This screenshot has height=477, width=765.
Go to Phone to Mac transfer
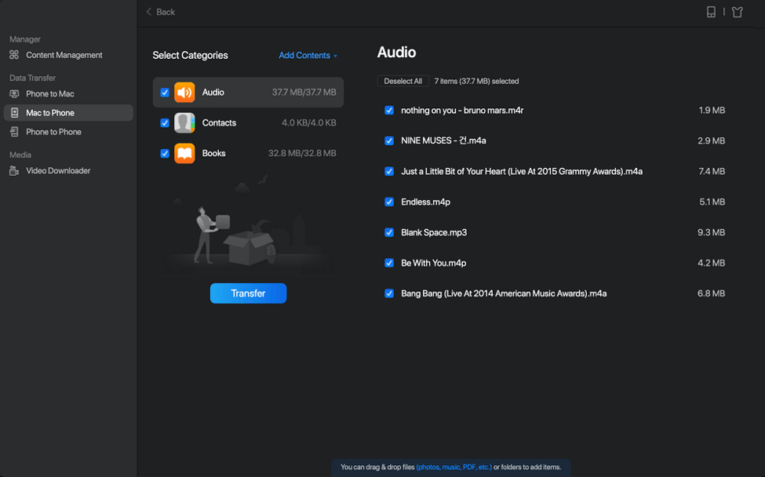[x=49, y=94]
